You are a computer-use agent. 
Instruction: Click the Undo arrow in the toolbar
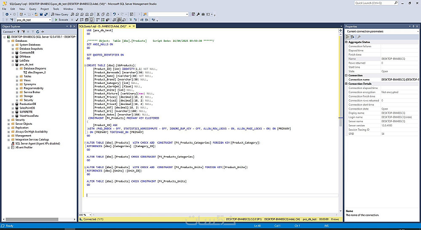point(114,14)
